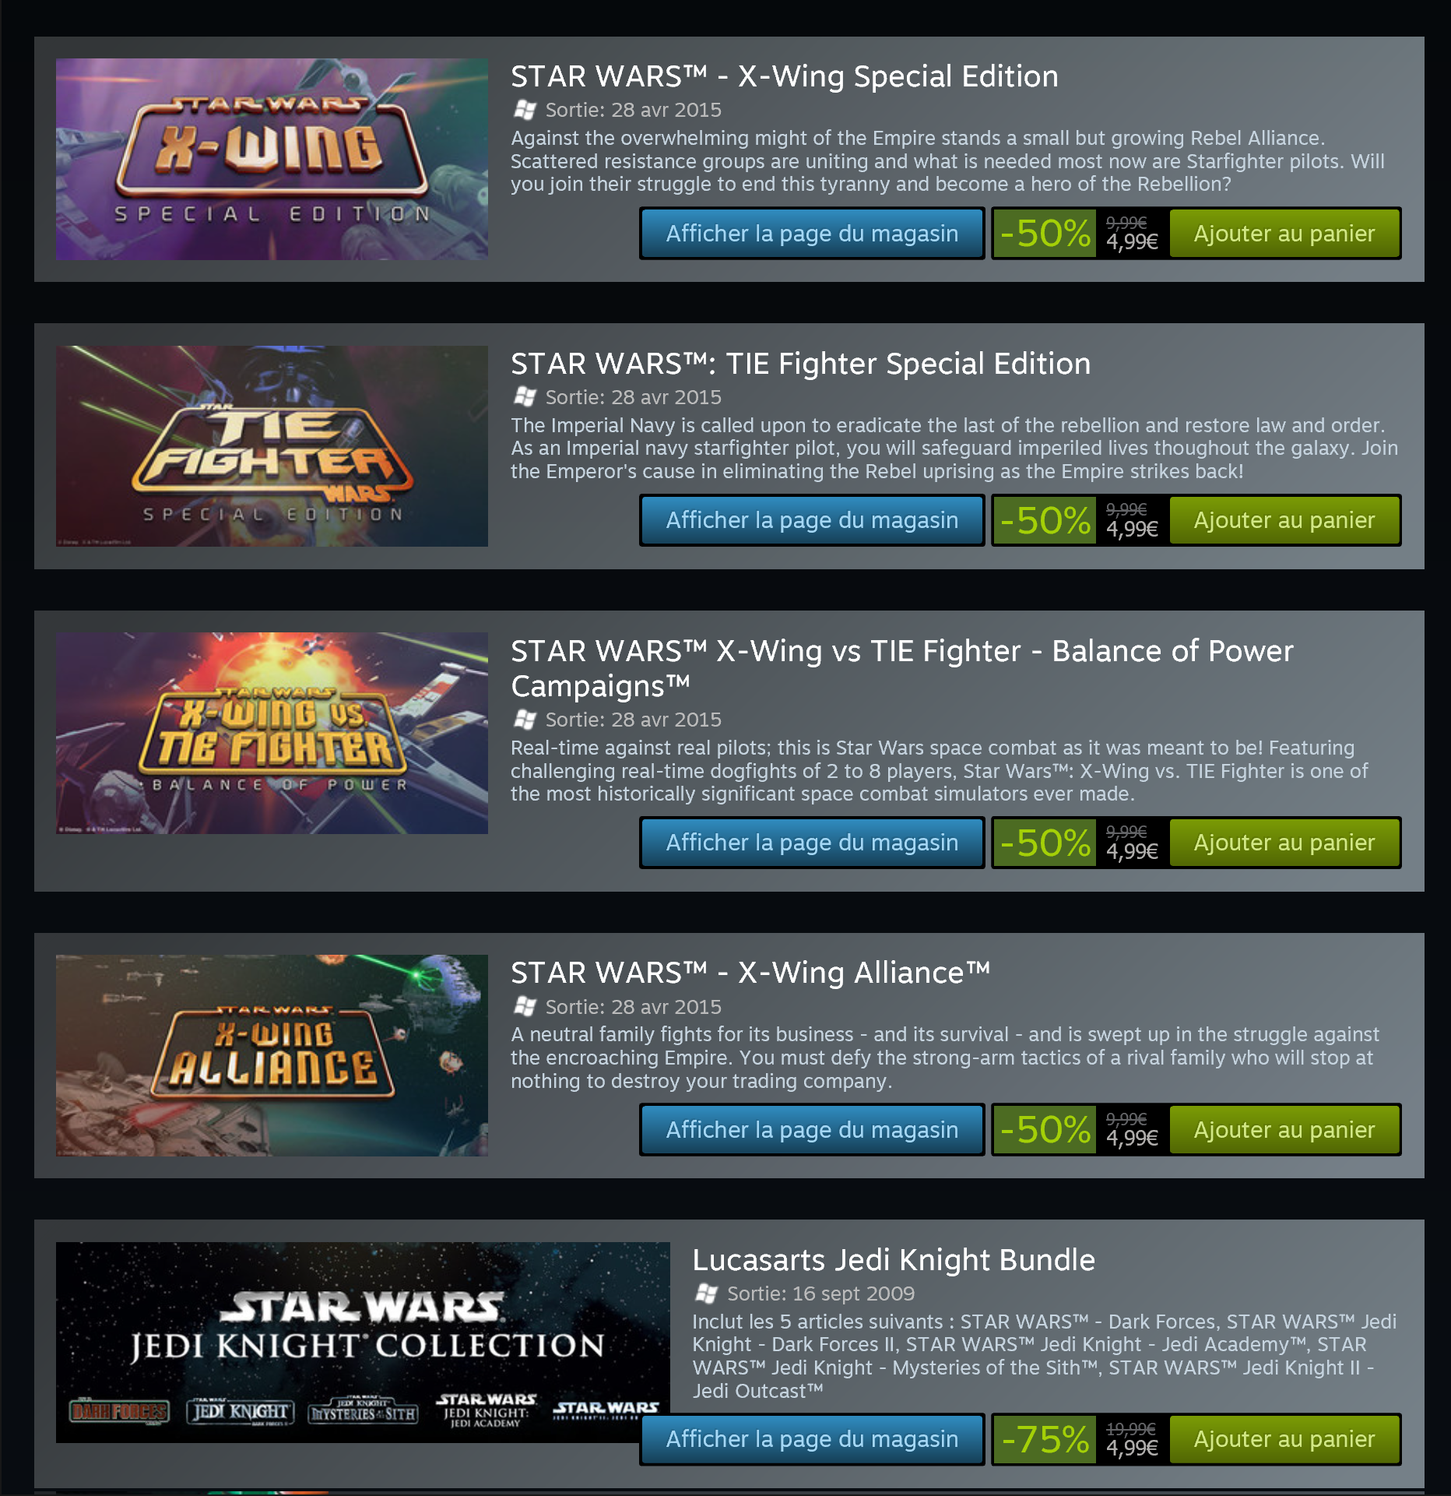1451x1496 pixels.
Task: Open Jedi Knight Collection banner image
Action: [363, 1342]
